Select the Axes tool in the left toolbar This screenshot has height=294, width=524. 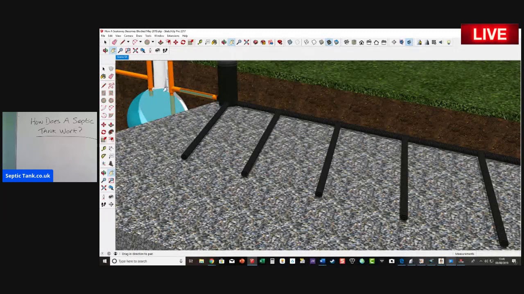point(104,163)
